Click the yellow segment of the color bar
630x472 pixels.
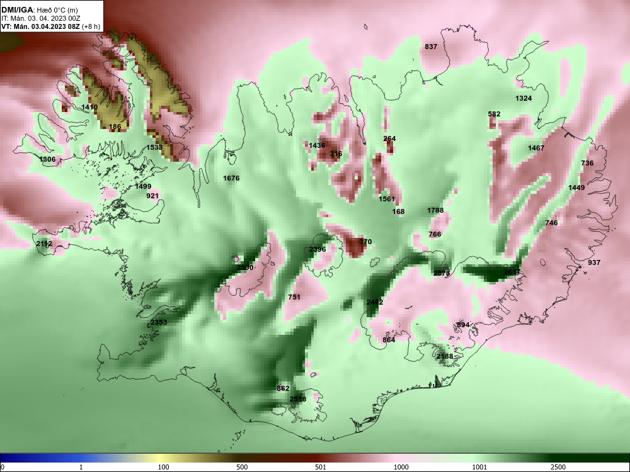[x=159, y=458]
